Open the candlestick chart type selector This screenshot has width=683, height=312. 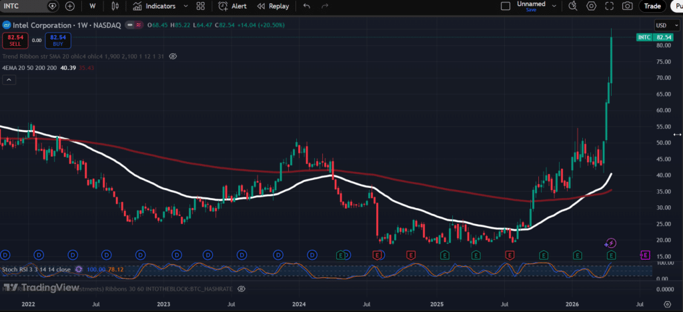115,6
